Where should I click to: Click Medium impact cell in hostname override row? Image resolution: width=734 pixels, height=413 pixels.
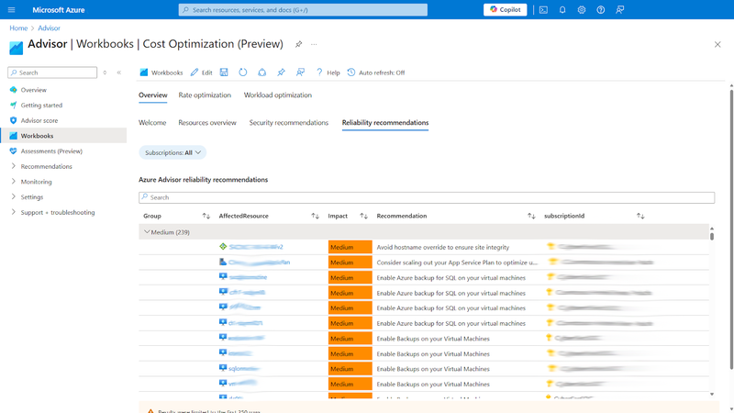point(350,247)
